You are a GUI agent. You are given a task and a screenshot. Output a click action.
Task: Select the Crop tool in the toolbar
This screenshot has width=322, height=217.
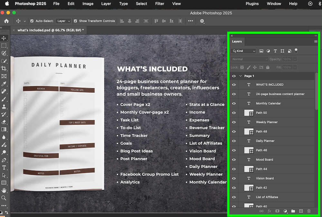[x=4, y=68]
